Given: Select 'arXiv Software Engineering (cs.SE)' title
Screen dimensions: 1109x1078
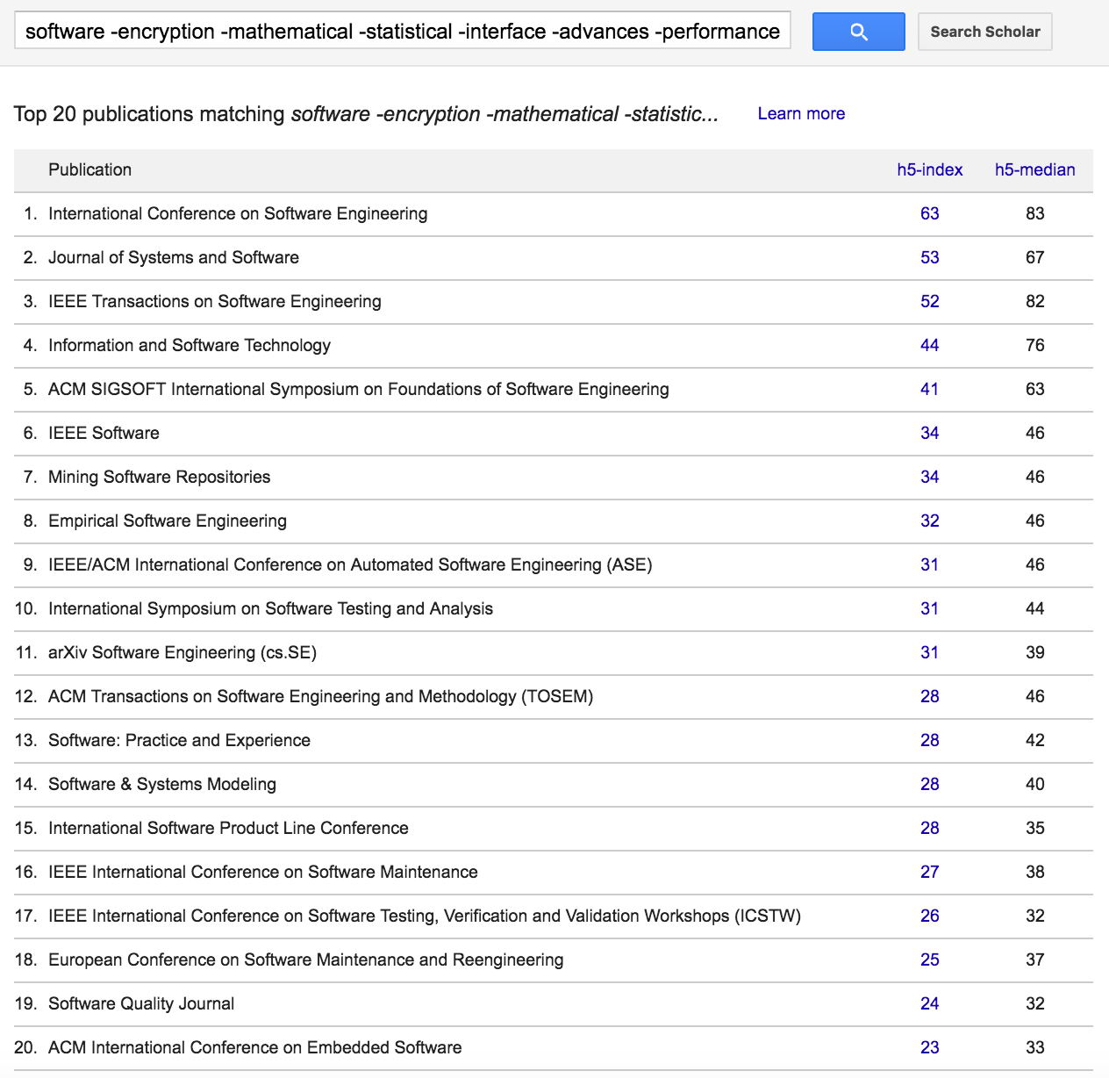Looking at the screenshot, I should (182, 652).
